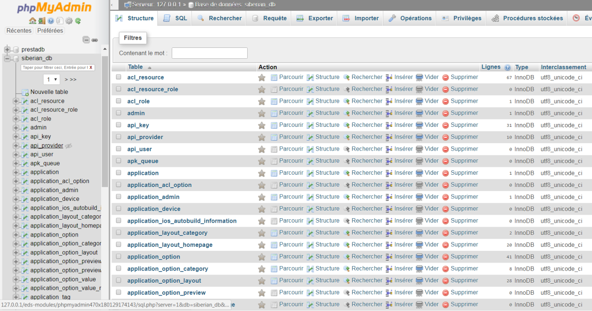The width and height of the screenshot is (592, 311).
Task: Open navigation settings gear icon
Action: [x=69, y=21]
